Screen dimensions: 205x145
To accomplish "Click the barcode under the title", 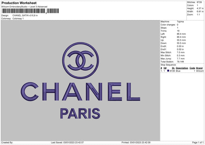I will (x=30, y=11).
